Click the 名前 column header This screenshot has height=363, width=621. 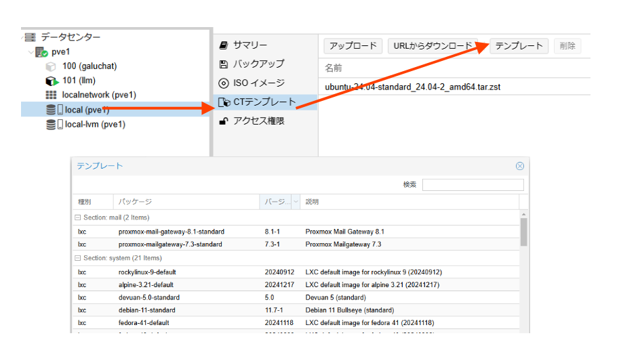[334, 68]
